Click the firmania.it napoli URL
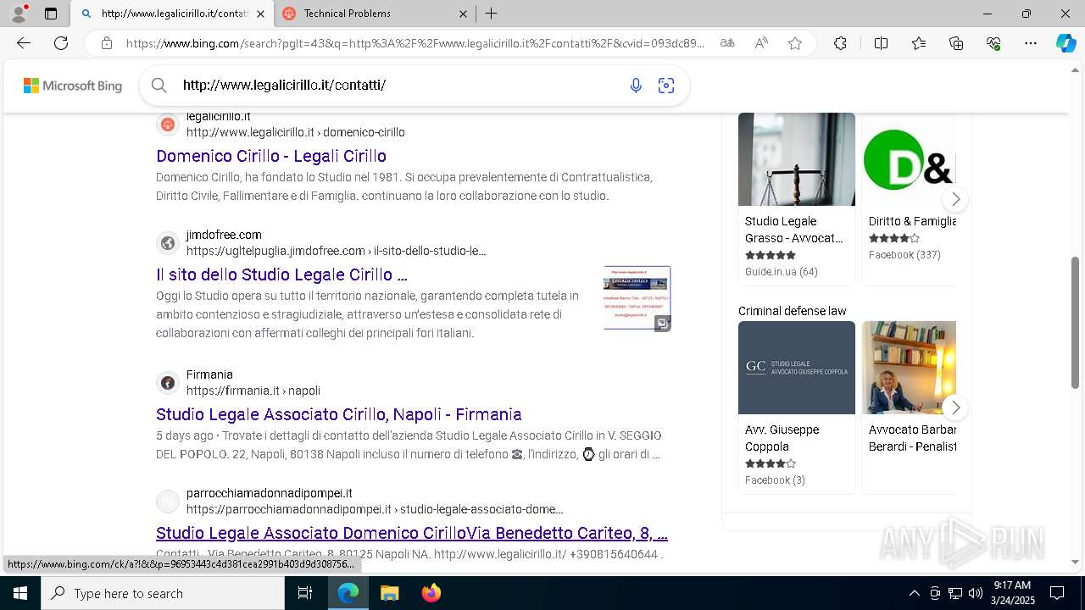Viewport: 1085px width, 610px height. click(x=253, y=391)
